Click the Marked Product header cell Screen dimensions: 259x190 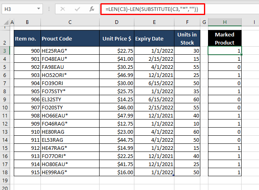tap(225, 38)
